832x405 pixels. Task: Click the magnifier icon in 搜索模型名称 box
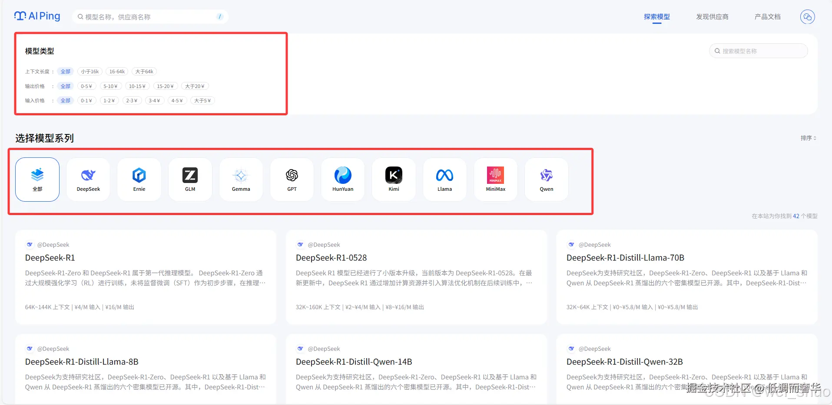coord(717,51)
